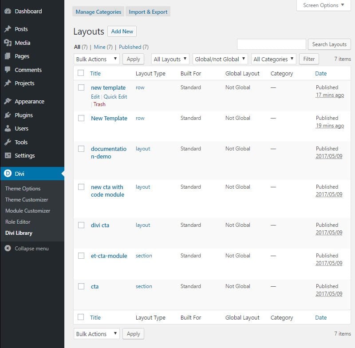355x348 pixels.
Task: Click the Dashboard gauge icon in sidebar
Action: [8, 11]
